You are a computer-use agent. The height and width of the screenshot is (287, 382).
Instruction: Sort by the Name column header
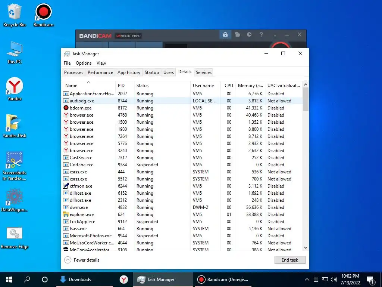88,86
